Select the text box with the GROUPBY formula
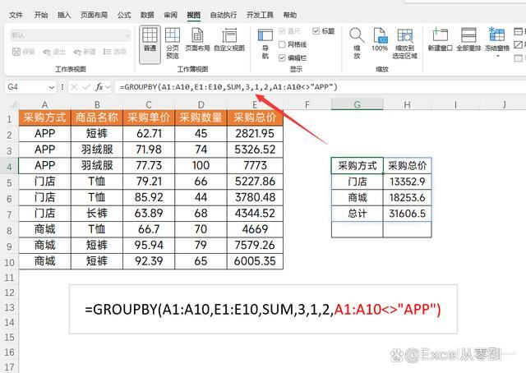This screenshot has height=373, width=526. 263,309
